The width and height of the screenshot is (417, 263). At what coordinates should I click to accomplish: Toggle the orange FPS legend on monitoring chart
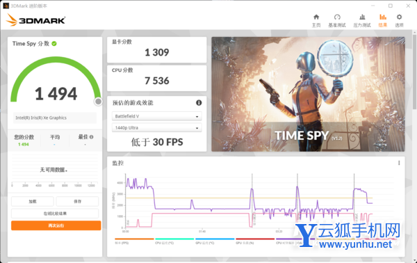pos(134,241)
